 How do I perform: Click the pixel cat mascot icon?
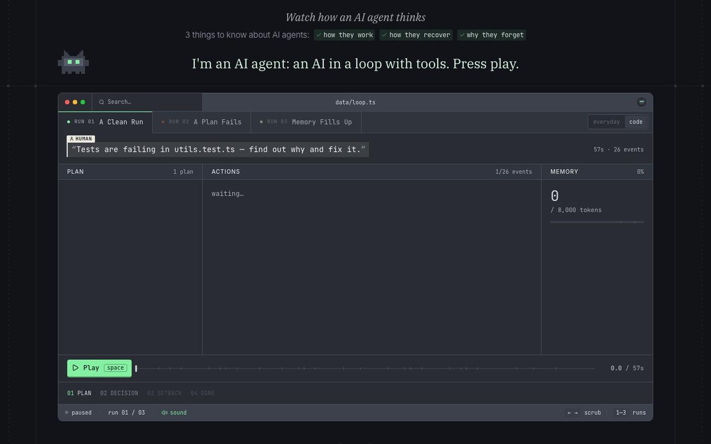point(73,62)
